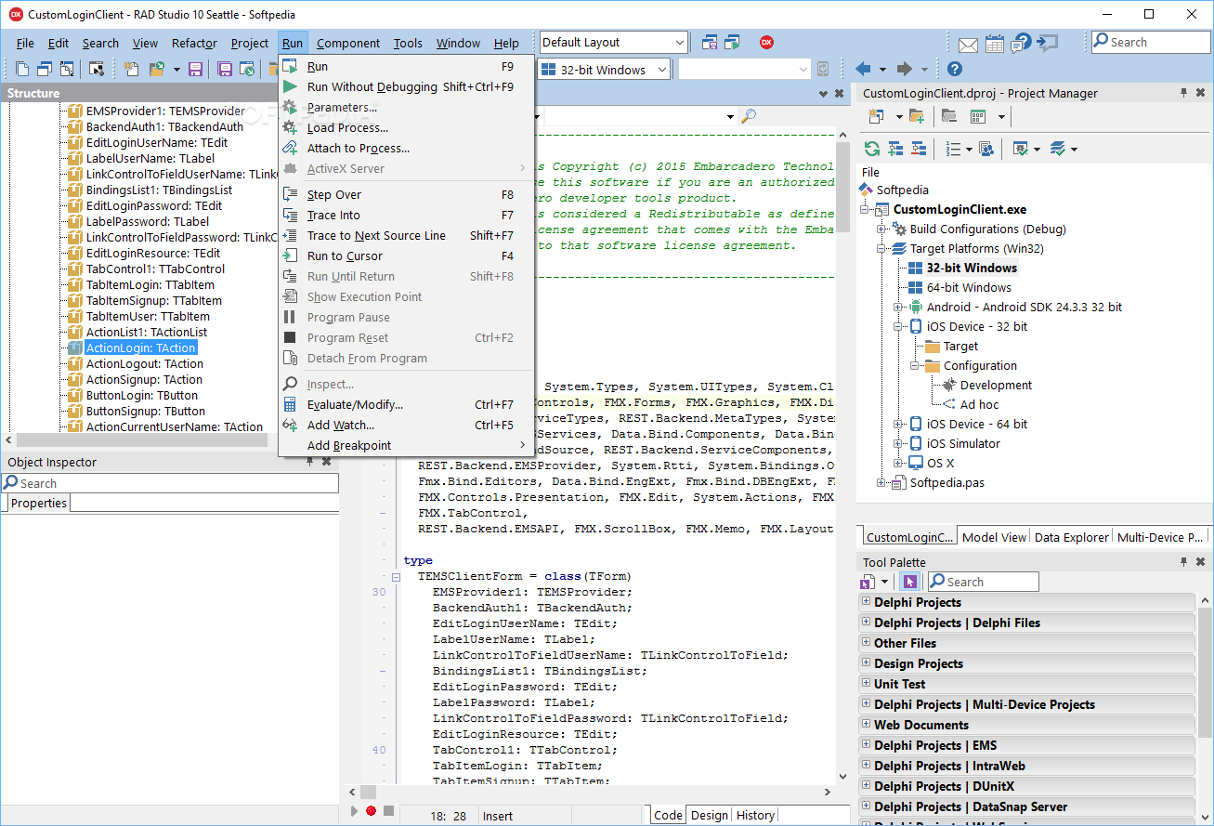This screenshot has width=1214, height=826.
Task: Click the Tool Palette Search field
Action: tap(982, 582)
